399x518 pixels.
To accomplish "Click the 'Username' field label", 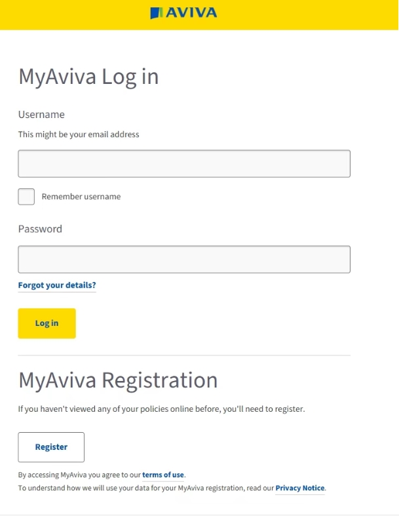I will pyautogui.click(x=41, y=115).
